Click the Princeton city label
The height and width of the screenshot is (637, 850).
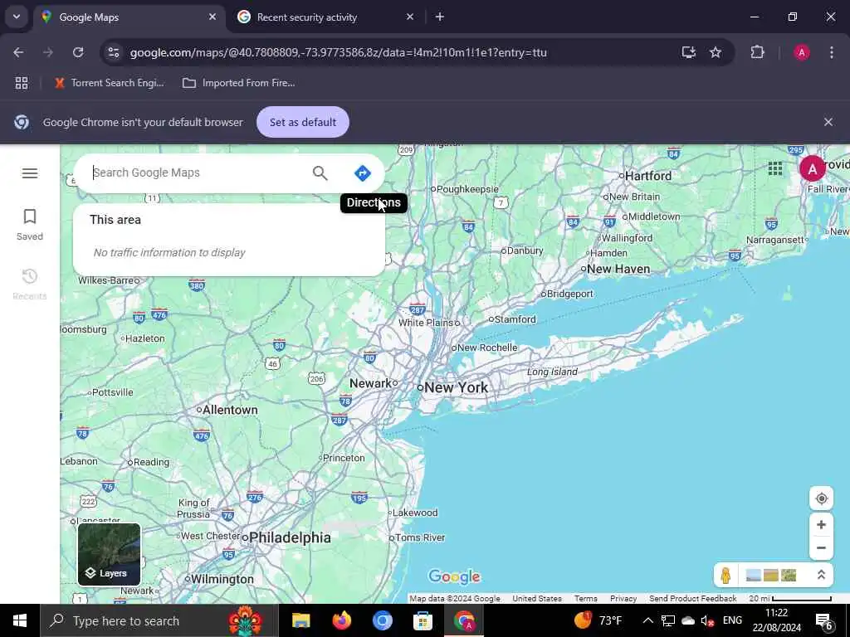[344, 458]
